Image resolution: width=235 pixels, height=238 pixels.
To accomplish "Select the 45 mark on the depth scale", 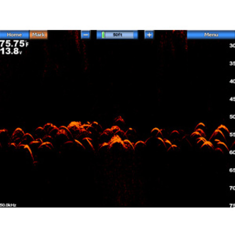I will [x=232, y=99].
